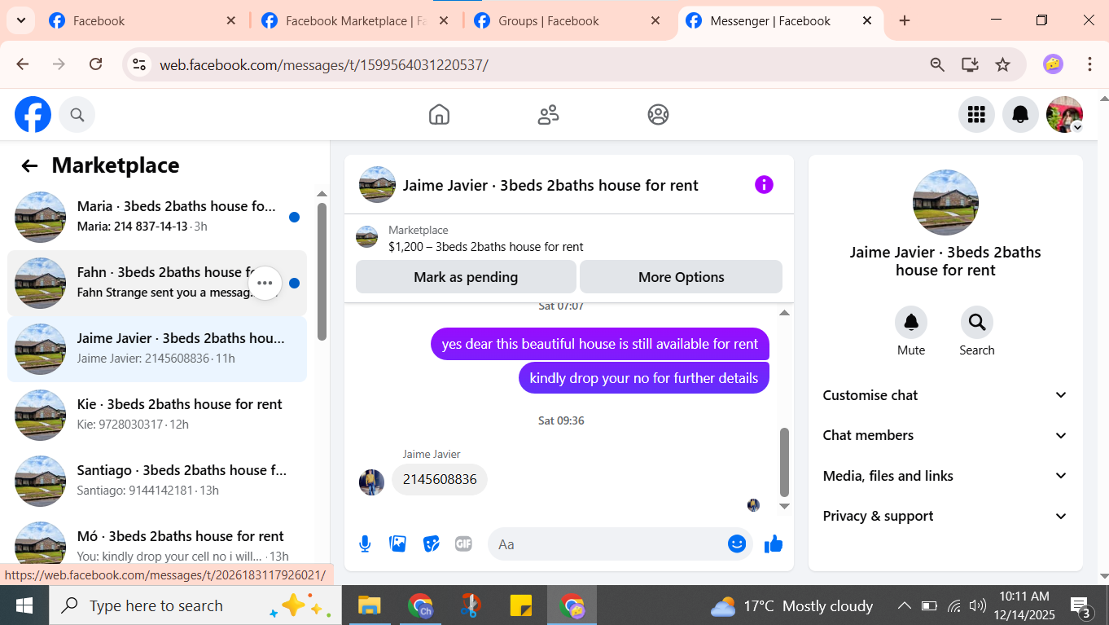Click the back arrow beside Marketplace
This screenshot has width=1109, height=625.
click(29, 166)
